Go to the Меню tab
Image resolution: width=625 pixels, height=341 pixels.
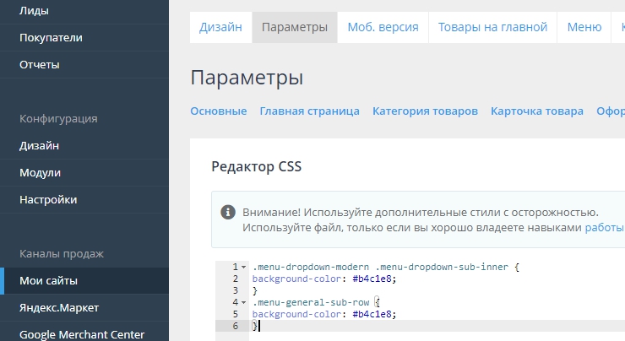tap(584, 27)
